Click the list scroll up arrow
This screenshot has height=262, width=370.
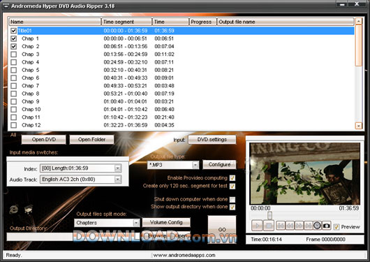point(359,21)
